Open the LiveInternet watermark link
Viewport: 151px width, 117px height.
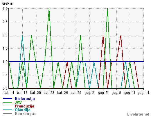[138, 114]
